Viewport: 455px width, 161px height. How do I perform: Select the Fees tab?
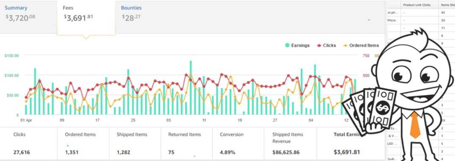68,8
